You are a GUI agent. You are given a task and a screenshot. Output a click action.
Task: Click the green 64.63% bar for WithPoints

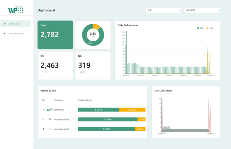pos(98,110)
